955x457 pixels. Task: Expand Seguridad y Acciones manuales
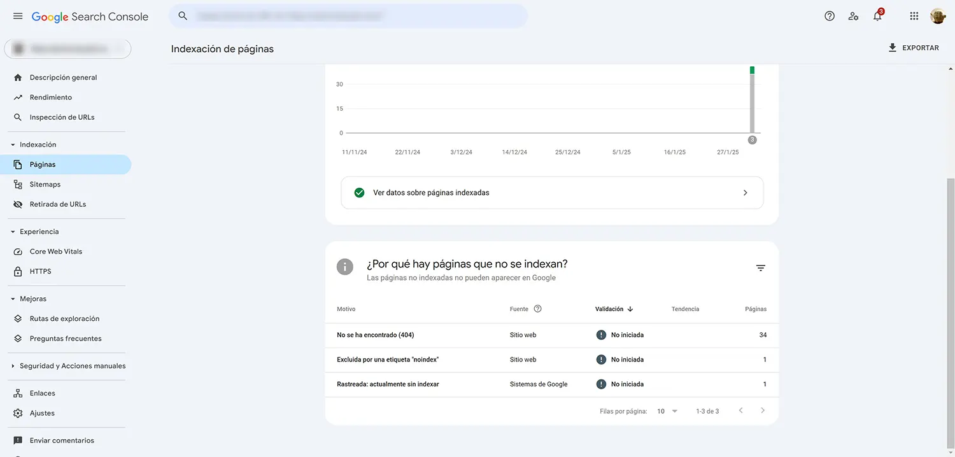pyautogui.click(x=11, y=365)
